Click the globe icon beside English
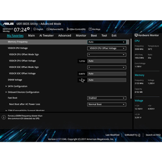 point(34,29)
